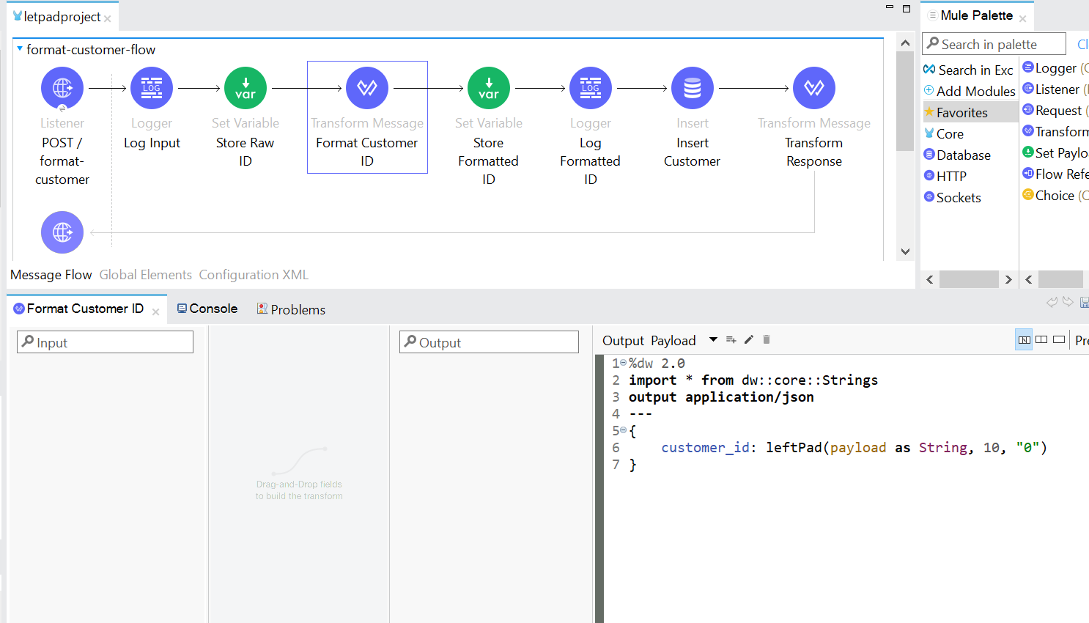
Task: Select the Mule Palette tab
Action: click(x=975, y=15)
